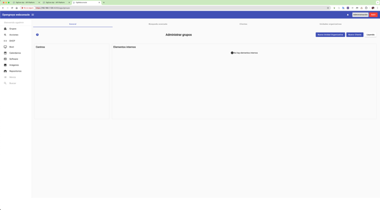Go to Calendarios in the sidebar
The width and height of the screenshot is (380, 210).
tap(15, 53)
